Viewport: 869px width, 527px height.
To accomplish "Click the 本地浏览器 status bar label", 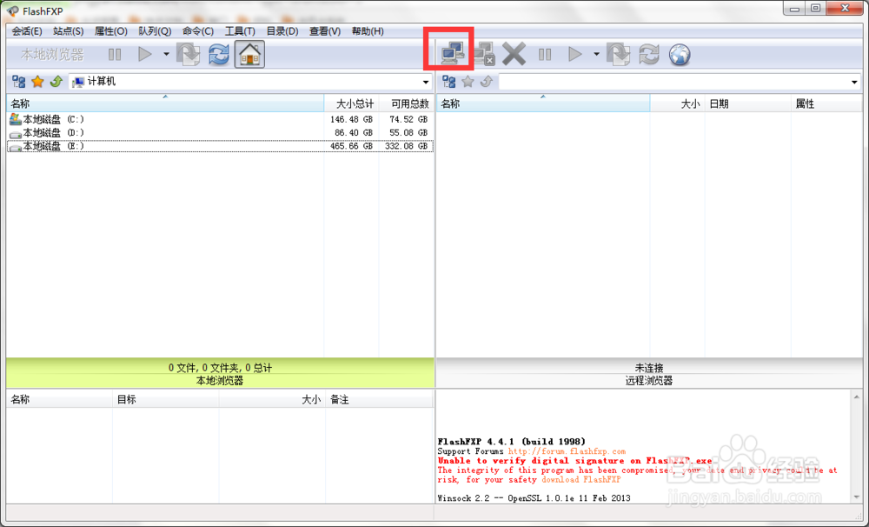I will [220, 381].
